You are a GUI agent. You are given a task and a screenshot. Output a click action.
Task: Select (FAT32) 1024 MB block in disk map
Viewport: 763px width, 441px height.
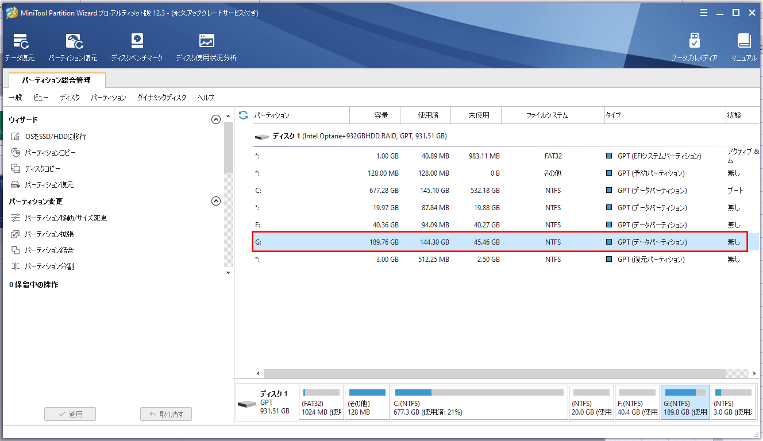tap(321, 403)
